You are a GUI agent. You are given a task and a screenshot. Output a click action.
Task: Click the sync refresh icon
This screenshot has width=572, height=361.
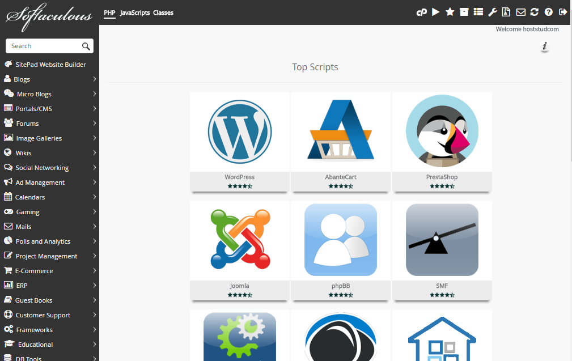pyautogui.click(x=535, y=12)
